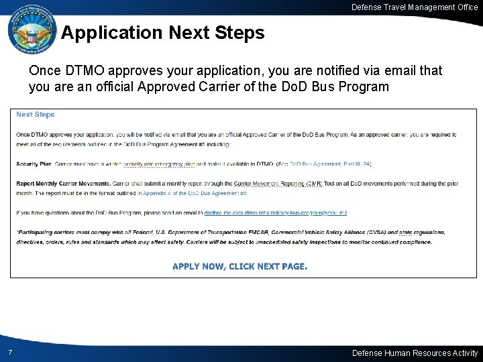The height and width of the screenshot is (362, 483).
Task: Click the Next Steps heading
Action: pyautogui.click(x=36, y=115)
